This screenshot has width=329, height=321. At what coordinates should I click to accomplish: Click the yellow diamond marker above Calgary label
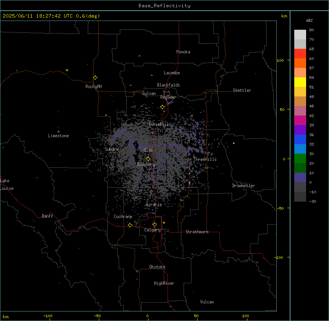click(155, 225)
